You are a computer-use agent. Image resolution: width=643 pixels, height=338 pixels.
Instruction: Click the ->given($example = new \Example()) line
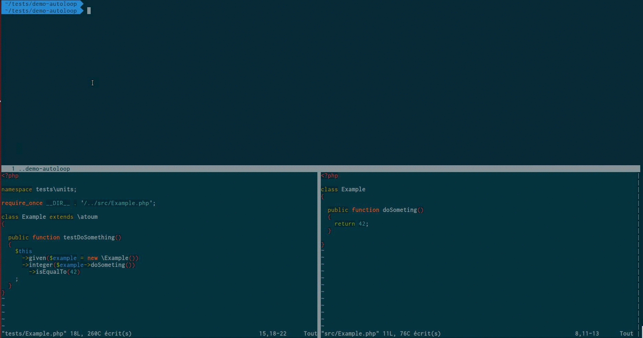tap(80, 258)
